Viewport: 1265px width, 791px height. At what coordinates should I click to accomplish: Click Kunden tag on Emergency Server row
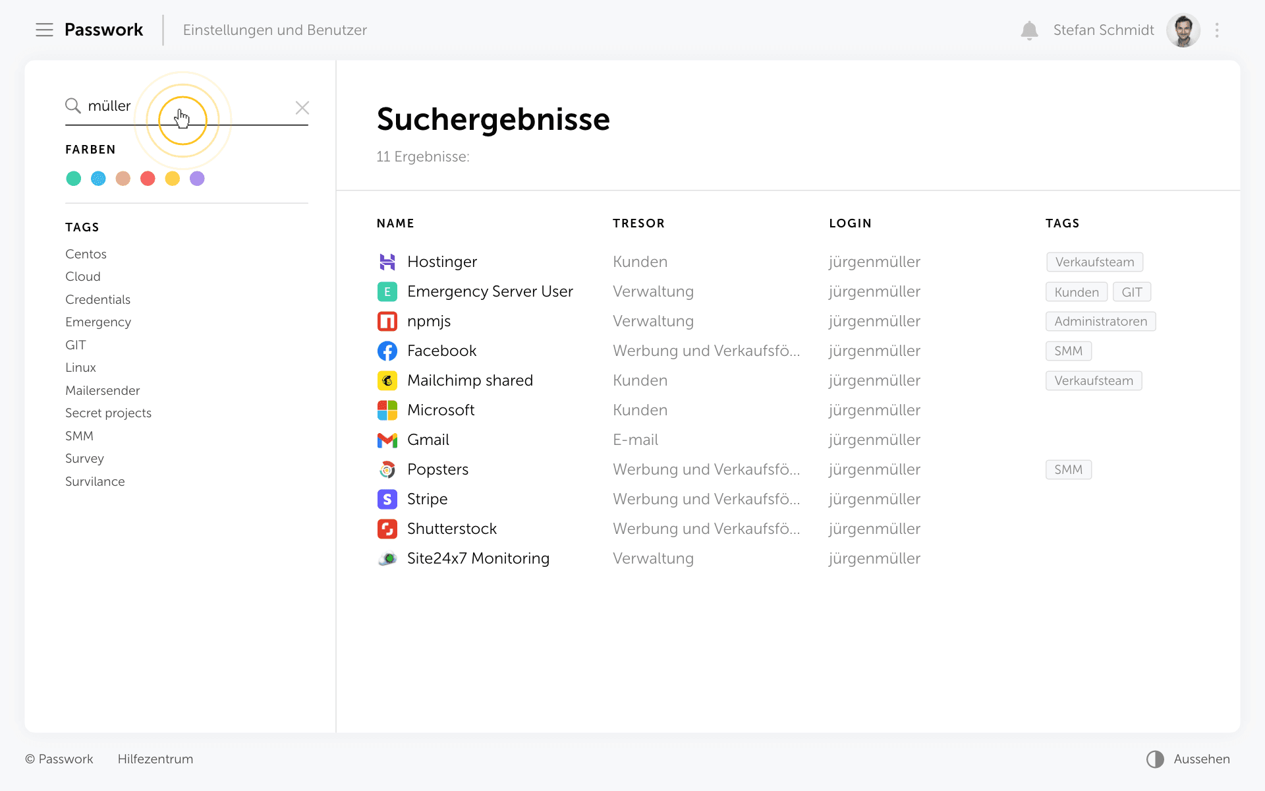click(x=1077, y=292)
